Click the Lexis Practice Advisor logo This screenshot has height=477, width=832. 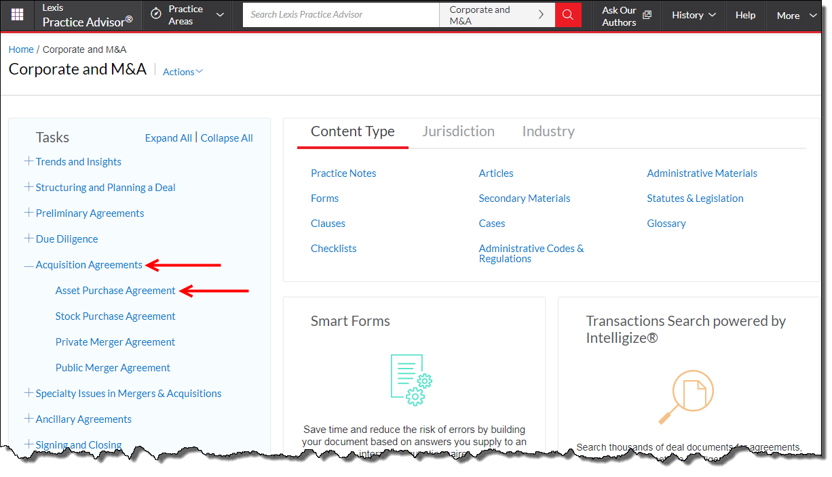[88, 16]
